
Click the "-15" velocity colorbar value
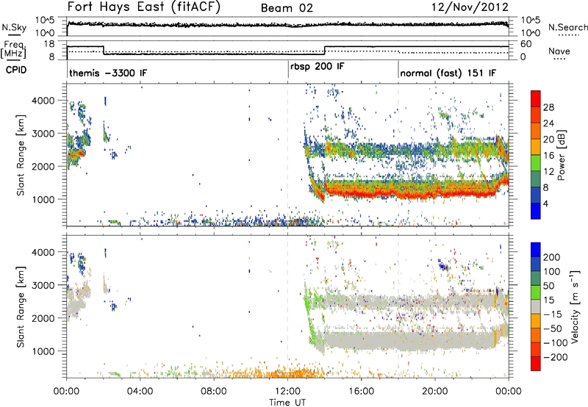(553, 314)
